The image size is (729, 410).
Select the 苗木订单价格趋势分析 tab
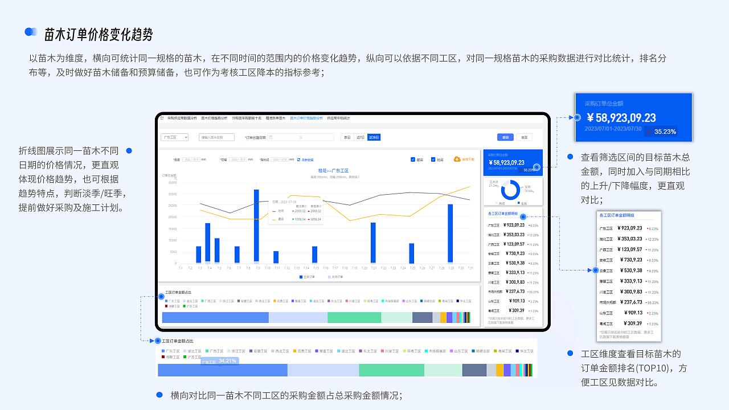pyautogui.click(x=306, y=118)
